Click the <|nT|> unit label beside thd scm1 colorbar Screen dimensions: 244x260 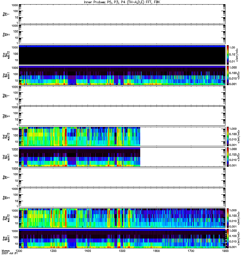pyautogui.click(x=238, y=157)
